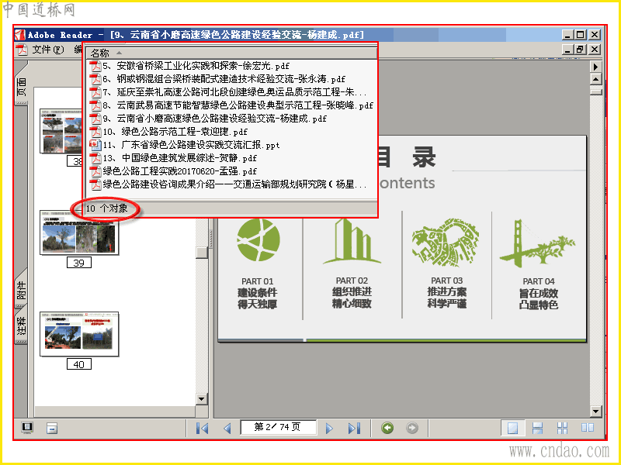Go to next page arrow

point(329,429)
